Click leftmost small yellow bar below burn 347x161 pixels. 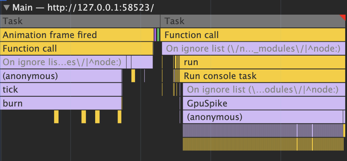(x=56, y=117)
